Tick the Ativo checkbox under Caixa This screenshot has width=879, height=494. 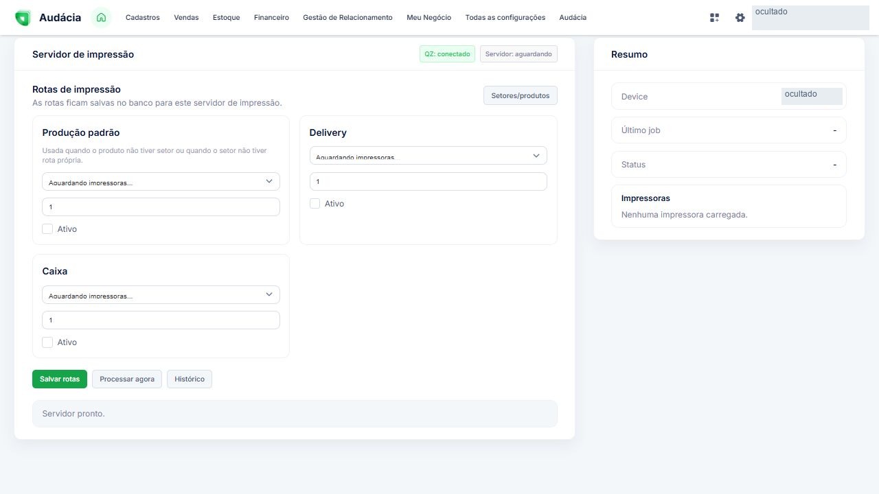[x=47, y=342]
